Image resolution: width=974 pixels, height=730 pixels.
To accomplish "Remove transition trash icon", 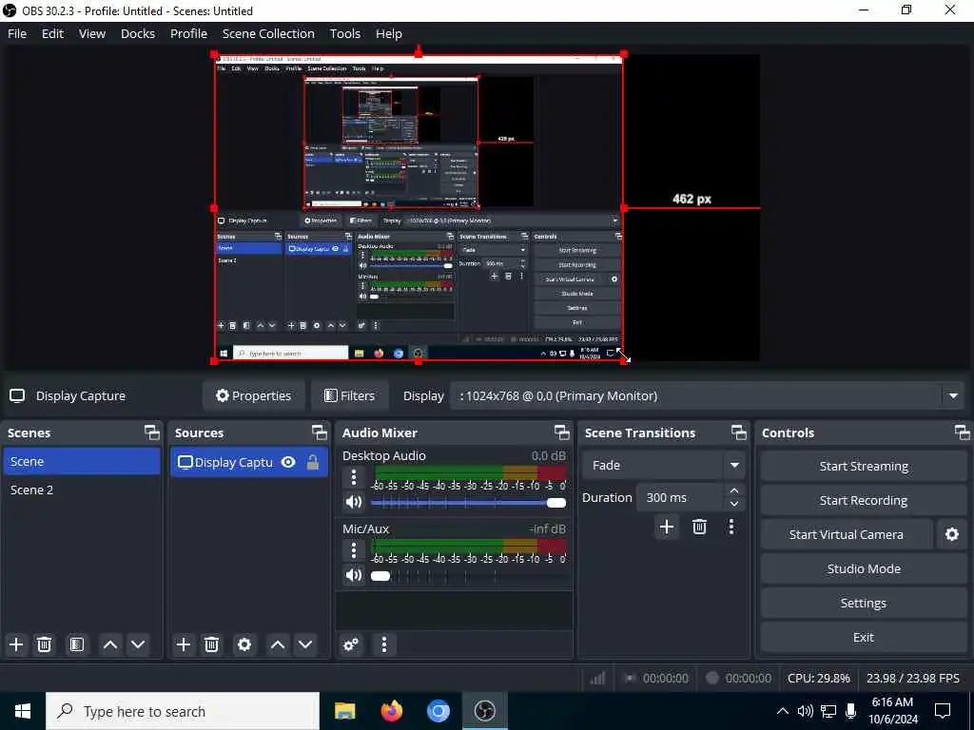I will tap(699, 527).
